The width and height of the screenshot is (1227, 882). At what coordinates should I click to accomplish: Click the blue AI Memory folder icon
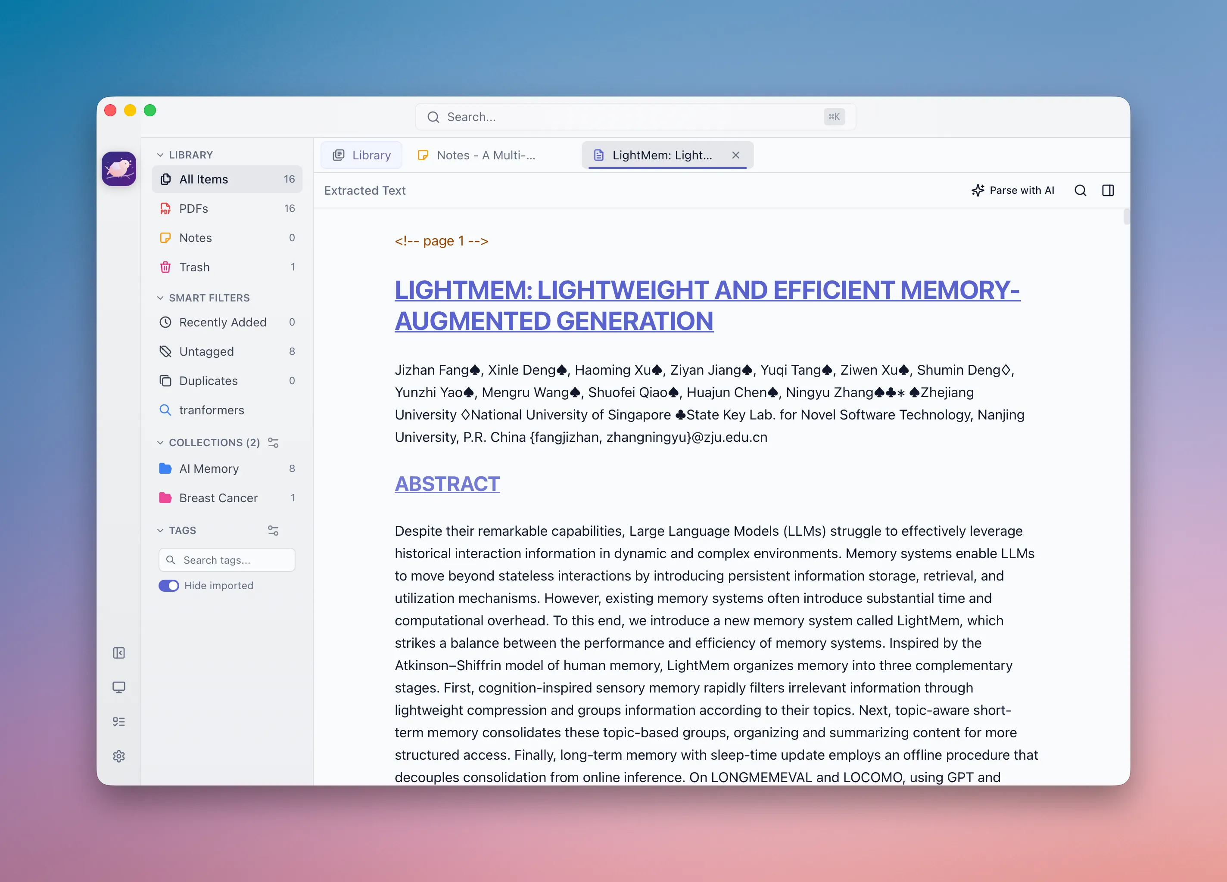165,468
